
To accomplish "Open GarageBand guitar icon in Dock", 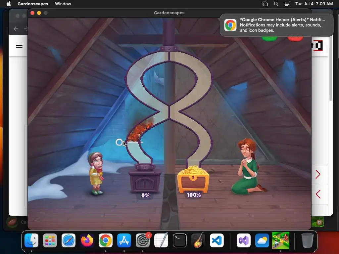I will pyautogui.click(x=198, y=240).
